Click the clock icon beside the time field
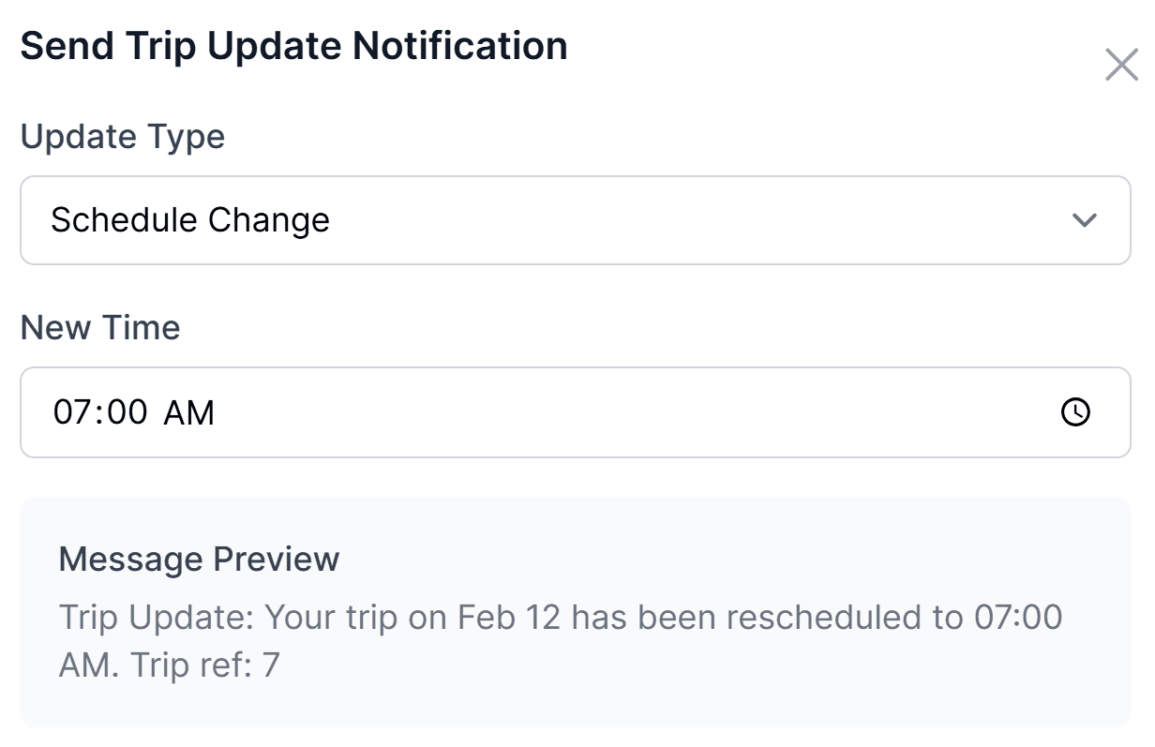 coord(1075,412)
